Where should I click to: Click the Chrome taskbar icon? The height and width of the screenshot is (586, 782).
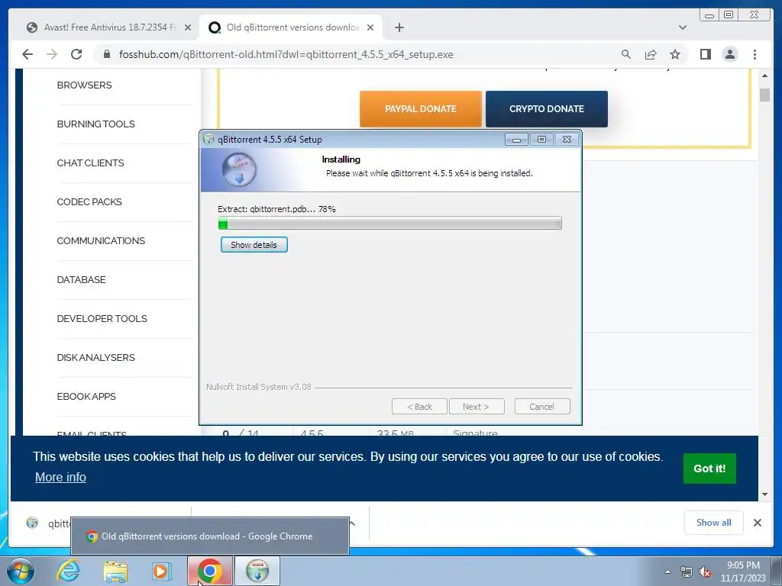(209, 571)
